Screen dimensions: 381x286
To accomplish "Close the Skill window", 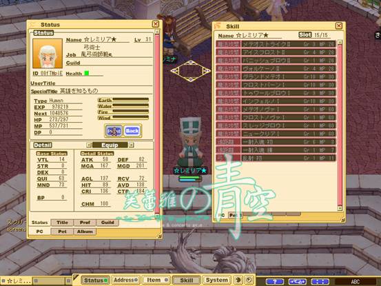I will point(339,25).
